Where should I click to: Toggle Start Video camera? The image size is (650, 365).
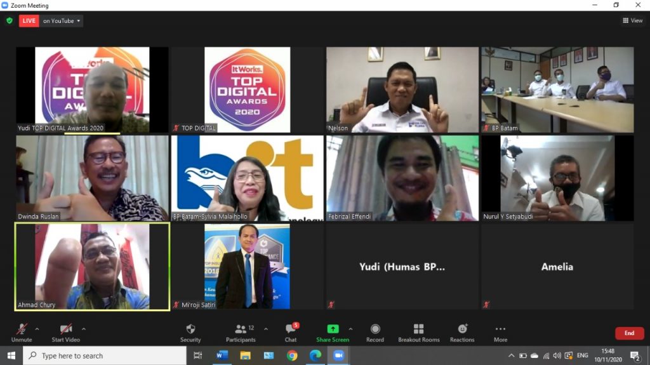[x=66, y=332]
